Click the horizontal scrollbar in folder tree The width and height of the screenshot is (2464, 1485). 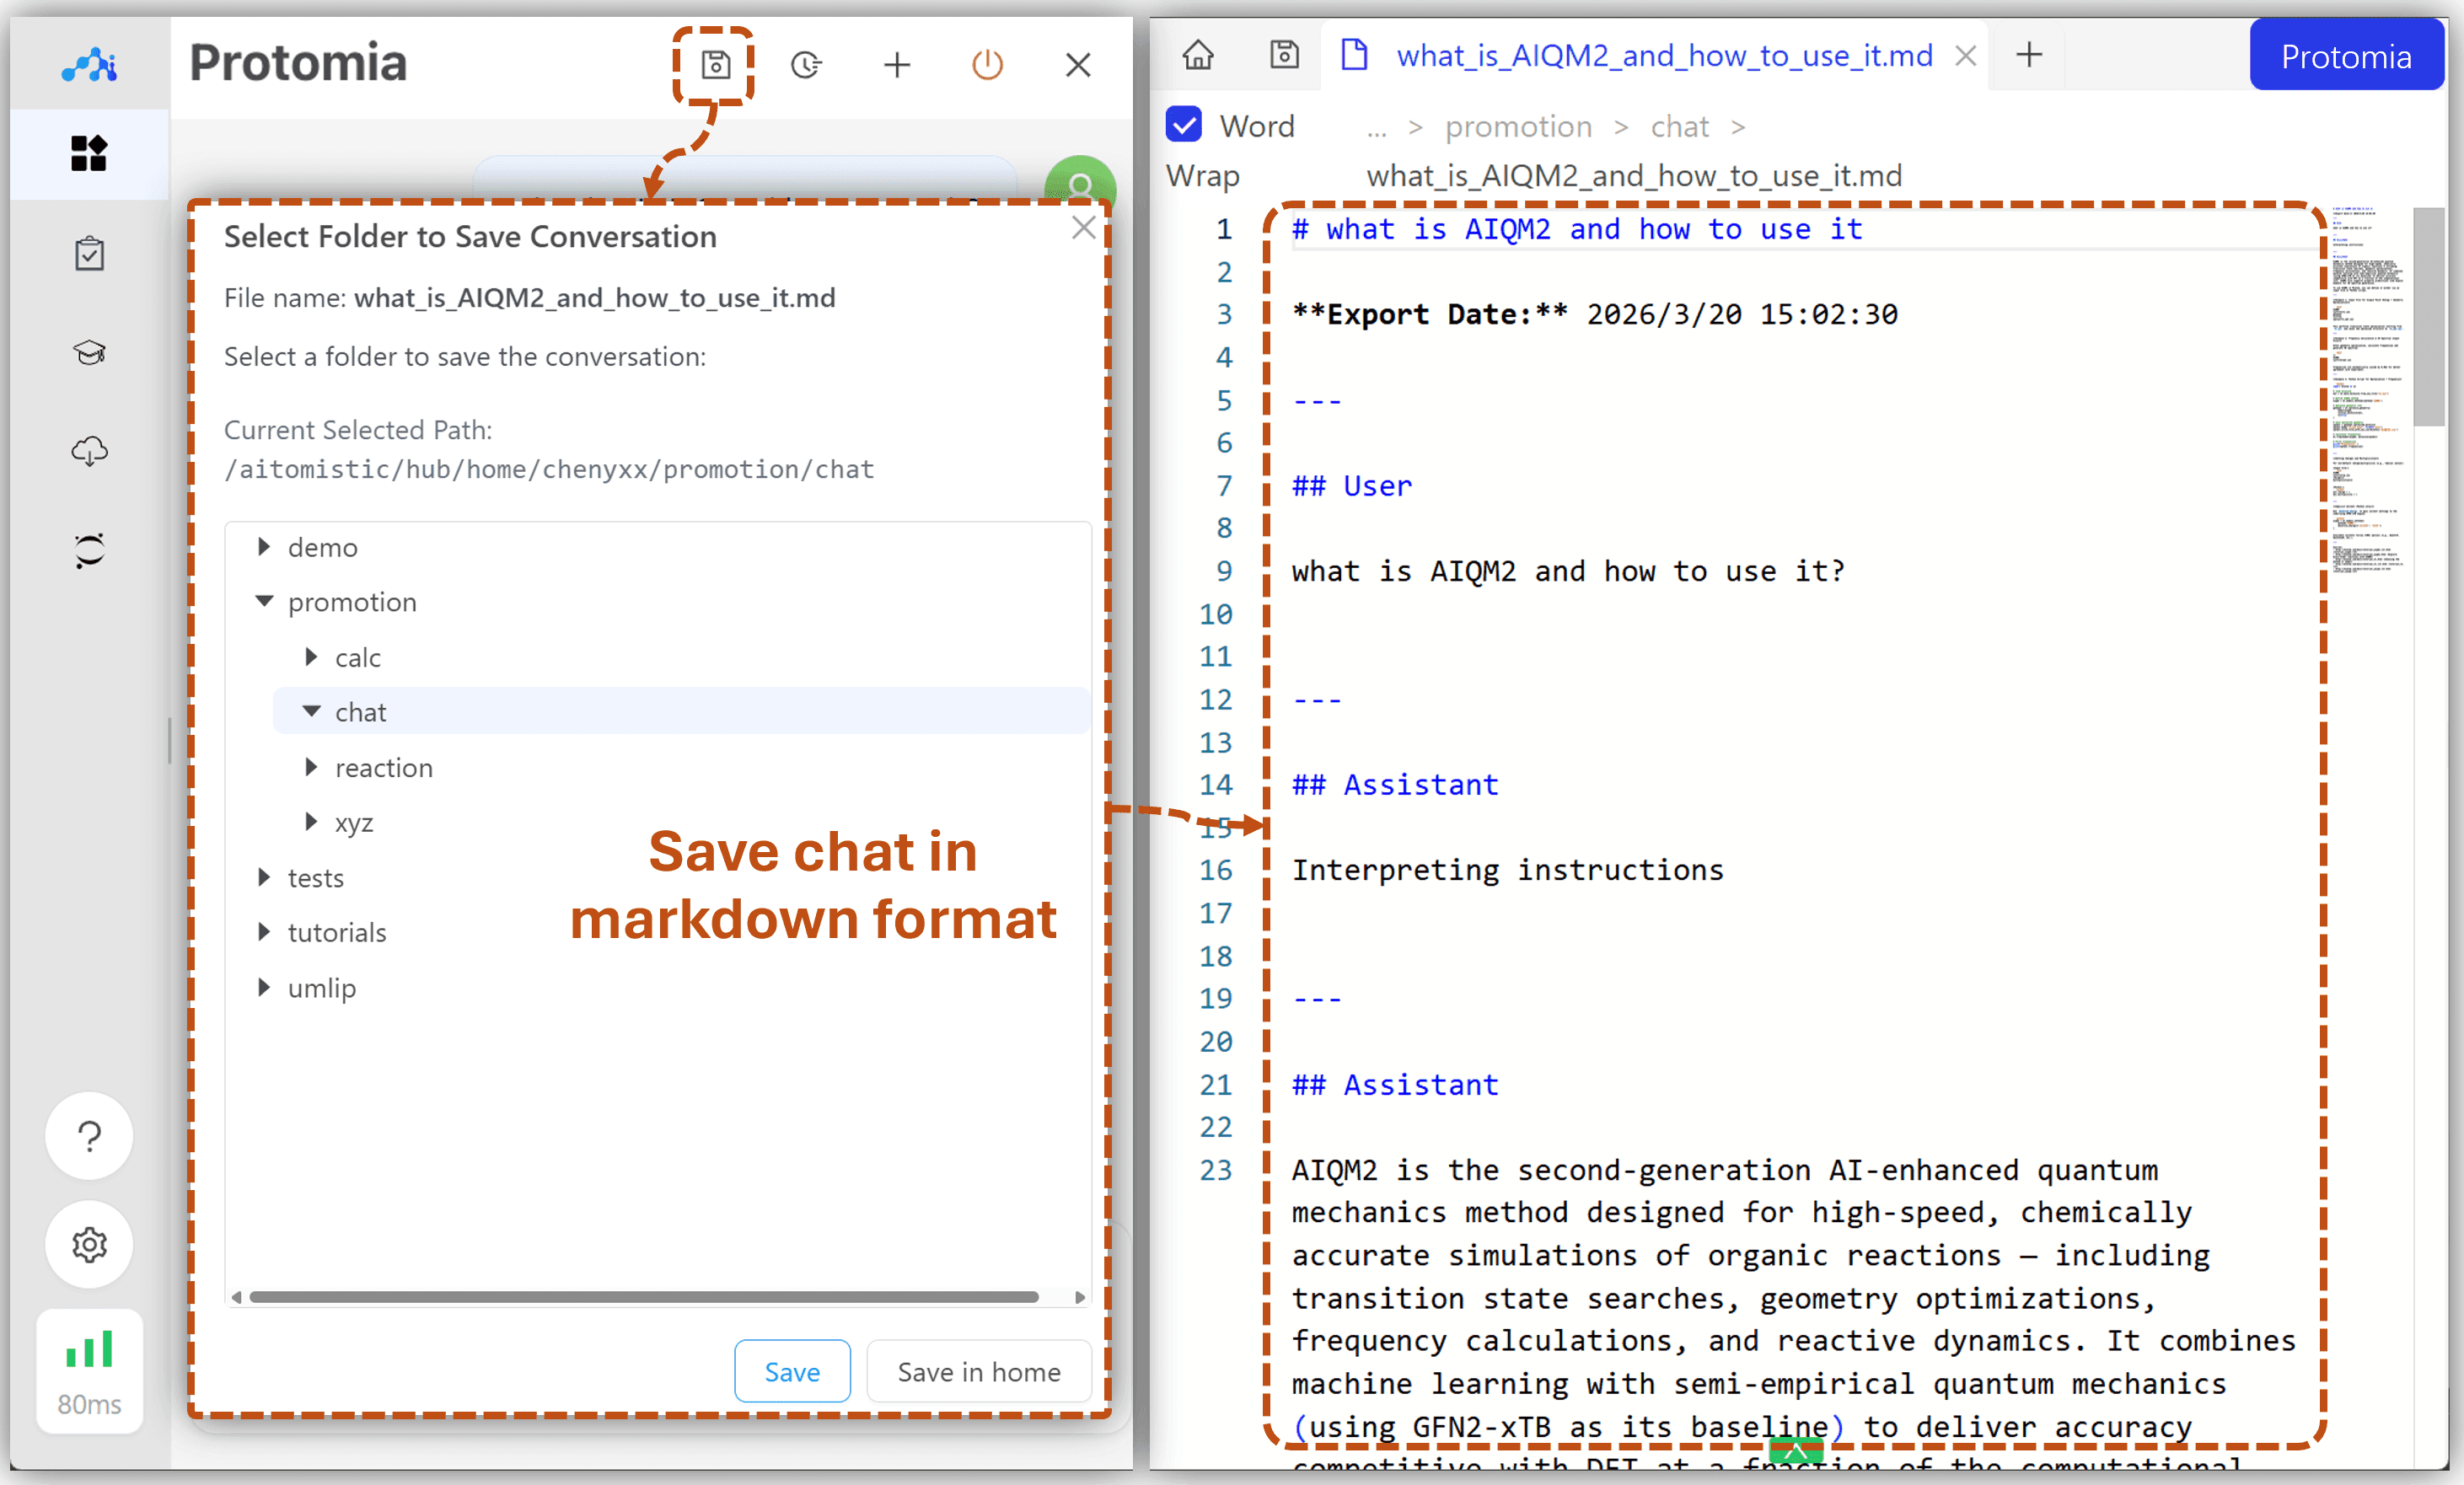pos(644,1297)
